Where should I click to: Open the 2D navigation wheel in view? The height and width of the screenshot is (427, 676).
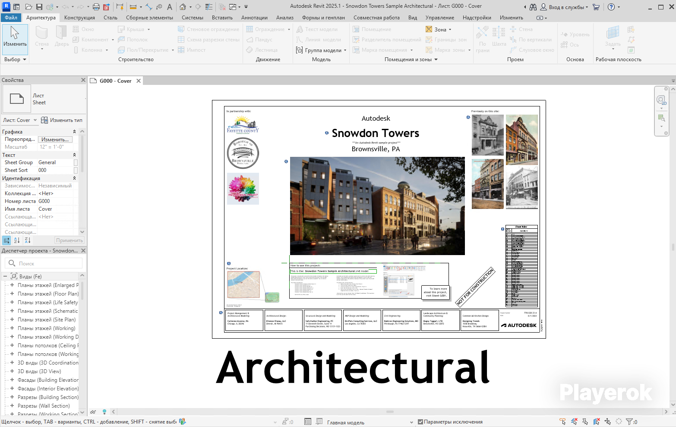point(661,100)
